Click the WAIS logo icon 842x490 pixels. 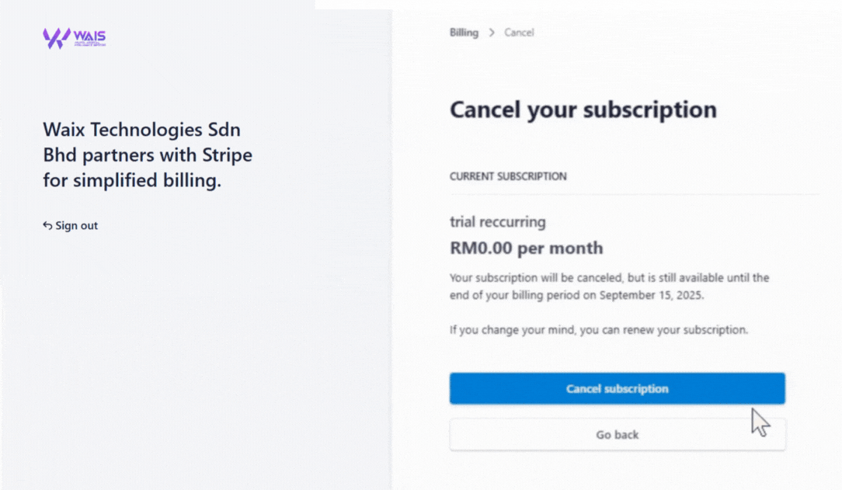tap(56, 38)
